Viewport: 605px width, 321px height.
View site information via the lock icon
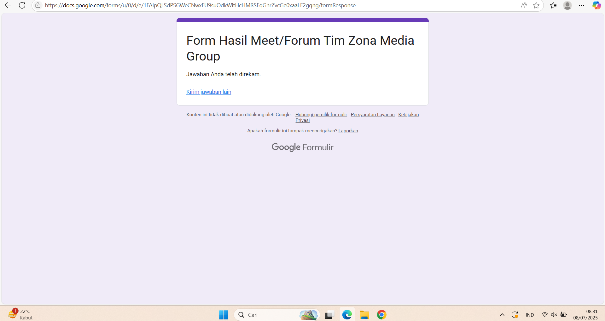(38, 5)
